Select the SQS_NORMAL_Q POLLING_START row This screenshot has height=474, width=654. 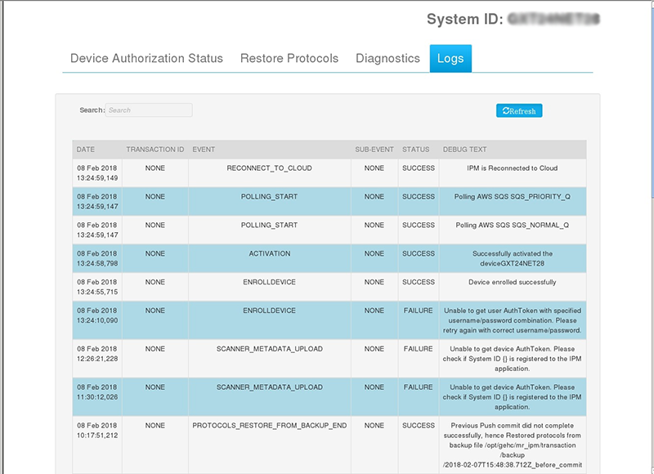pos(270,226)
